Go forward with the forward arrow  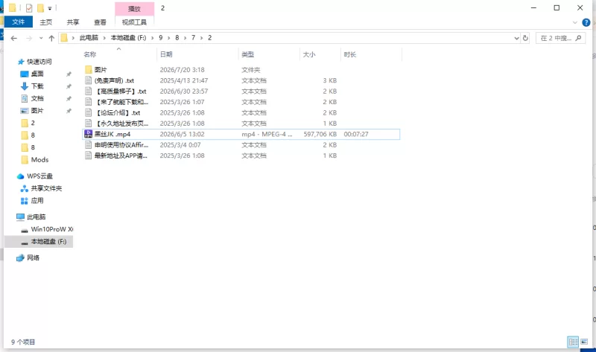(x=29, y=38)
